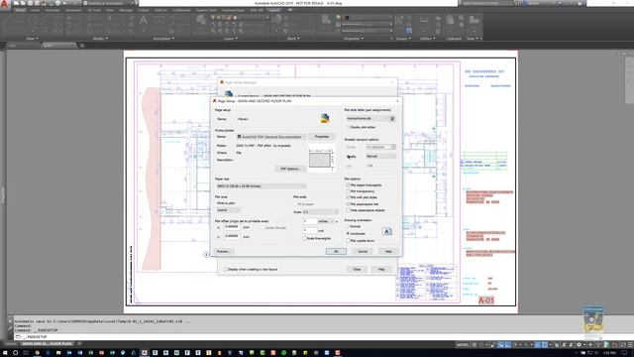The height and width of the screenshot is (357, 634).
Task: Select the Portrait orientation radio button
Action: pyautogui.click(x=348, y=227)
